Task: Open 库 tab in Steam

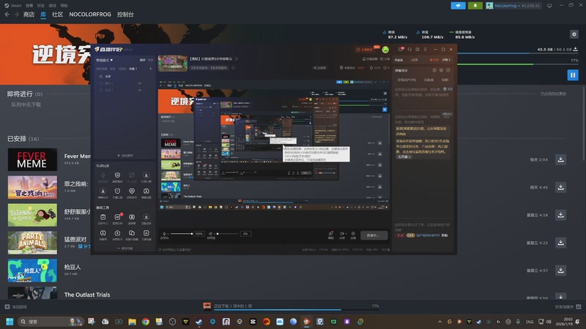Action: click(43, 14)
